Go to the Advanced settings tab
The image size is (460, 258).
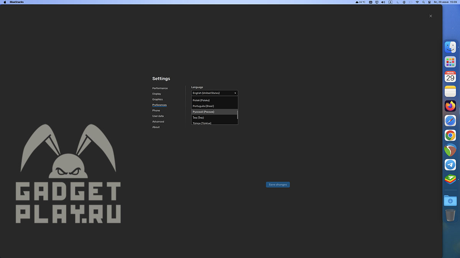click(158, 122)
